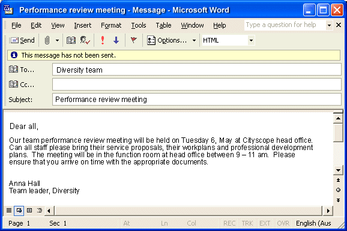The width and height of the screenshot is (347, 231).
Task: Open the HTML message format dropdown
Action: point(251,40)
